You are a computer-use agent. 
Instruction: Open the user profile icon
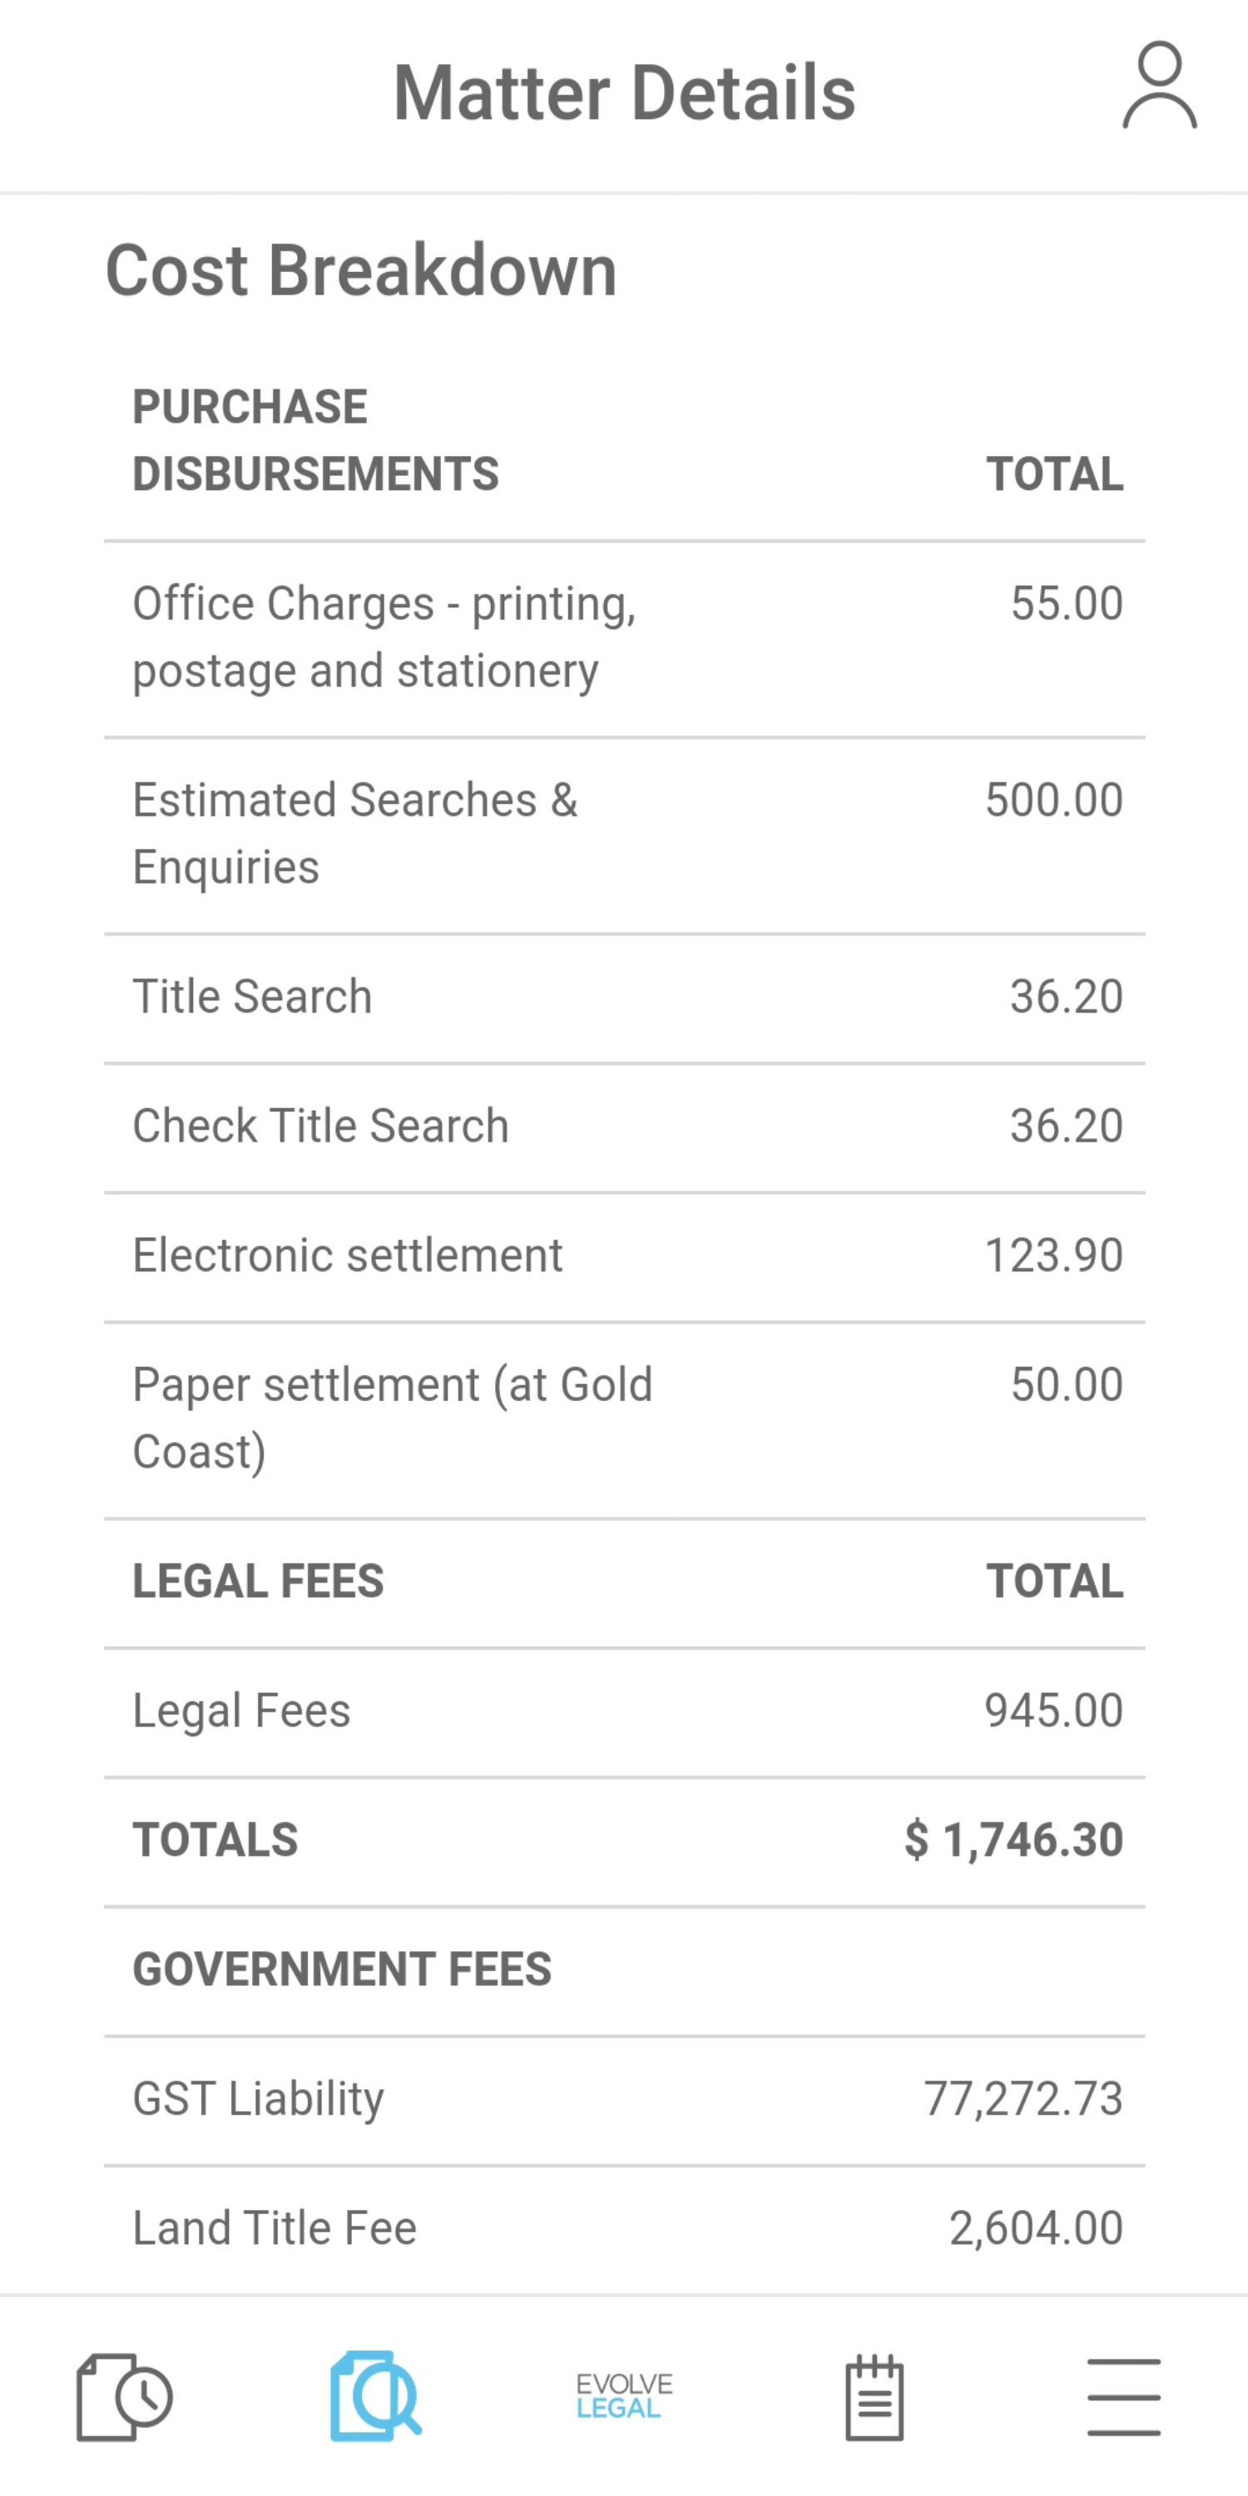click(x=1159, y=85)
